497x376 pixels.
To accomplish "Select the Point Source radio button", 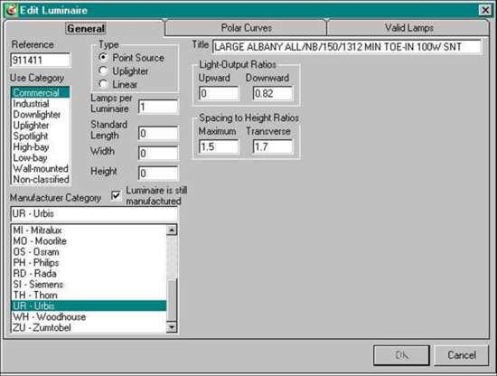I will (102, 57).
